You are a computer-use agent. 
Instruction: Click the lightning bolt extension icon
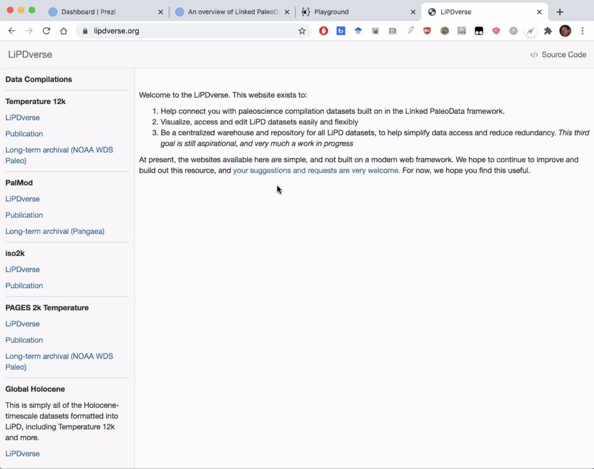531,31
